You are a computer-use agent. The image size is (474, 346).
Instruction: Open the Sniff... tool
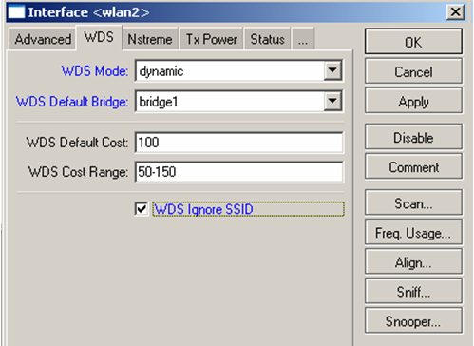point(413,292)
